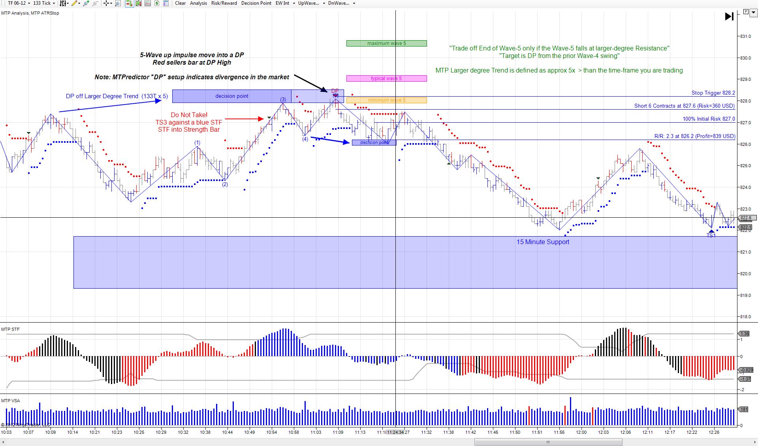Image resolution: width=758 pixels, height=446 pixels.
Task: Click the large decision point box
Action: 232,96
